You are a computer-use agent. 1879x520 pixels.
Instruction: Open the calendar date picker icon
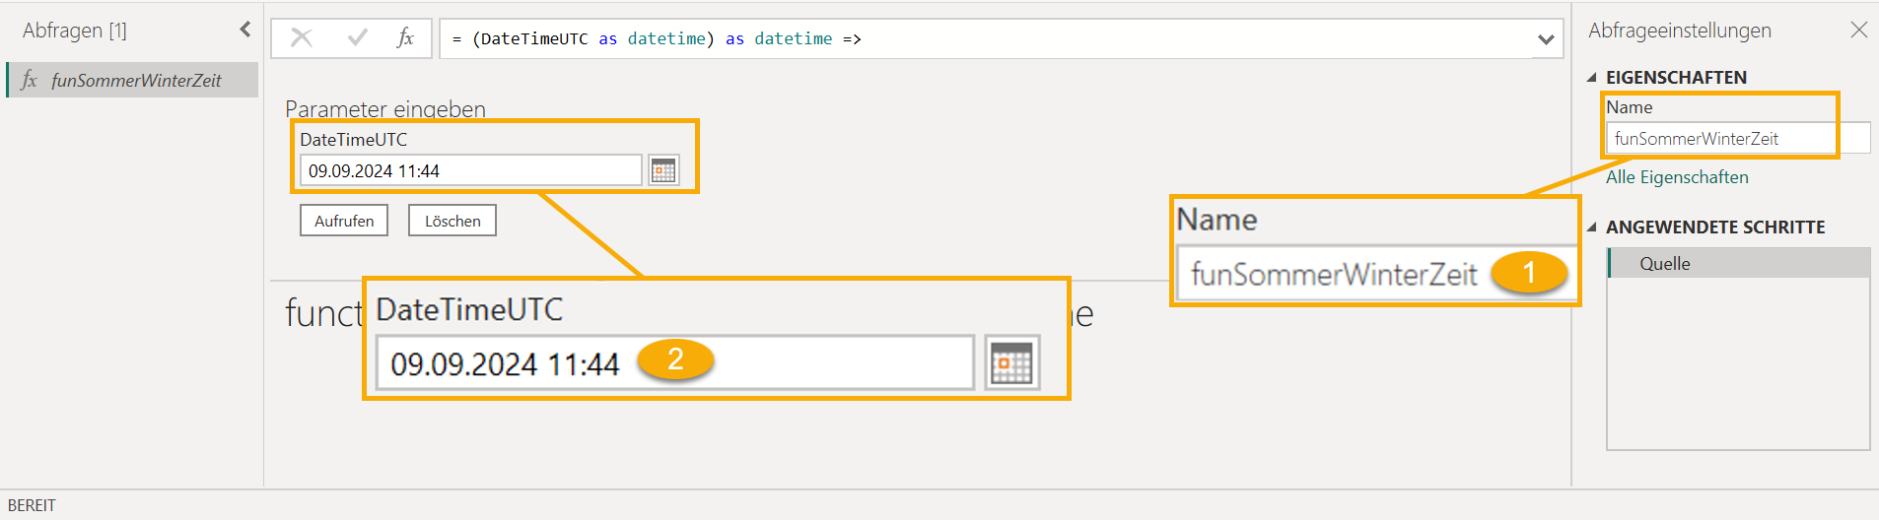tap(663, 170)
